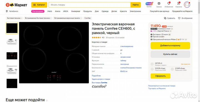This screenshot has height=102, width=200.
Task: Open Все товары Comfee link
Action: point(99,83)
